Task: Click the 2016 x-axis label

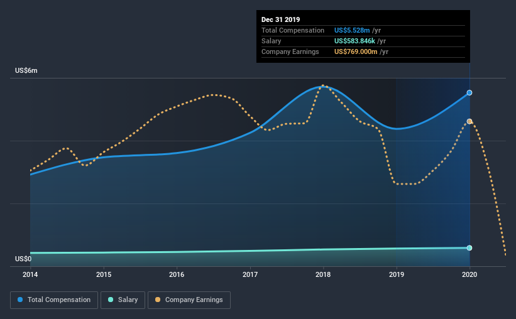Action: pyautogui.click(x=177, y=274)
